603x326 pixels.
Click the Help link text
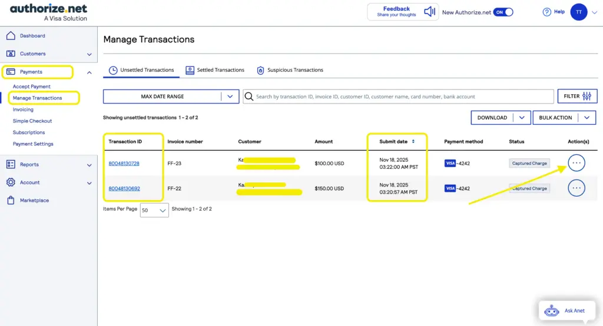tap(559, 12)
